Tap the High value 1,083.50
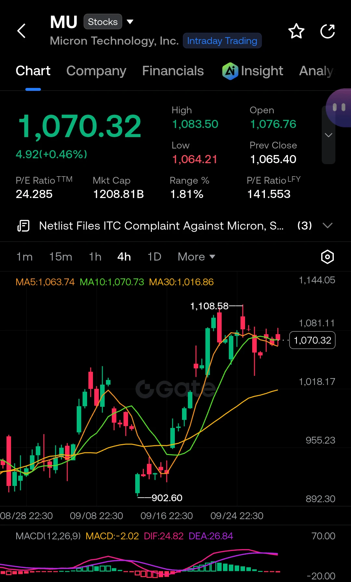 coord(195,124)
